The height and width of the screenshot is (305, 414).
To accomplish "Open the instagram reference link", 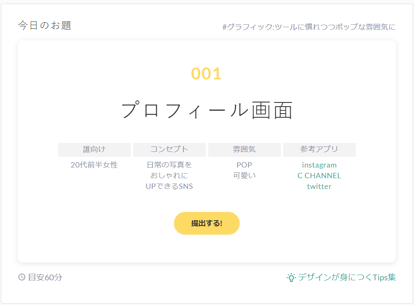I will point(319,165).
